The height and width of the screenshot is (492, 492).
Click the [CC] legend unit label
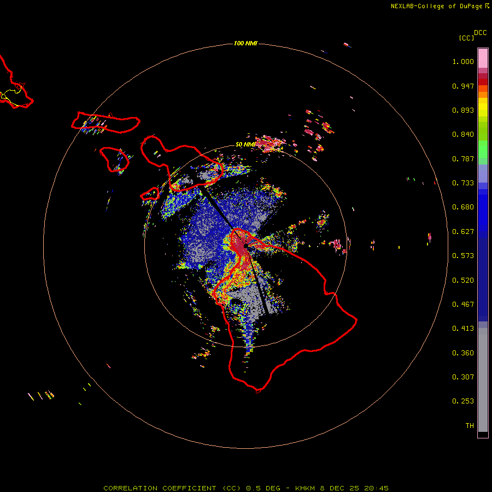(x=466, y=38)
